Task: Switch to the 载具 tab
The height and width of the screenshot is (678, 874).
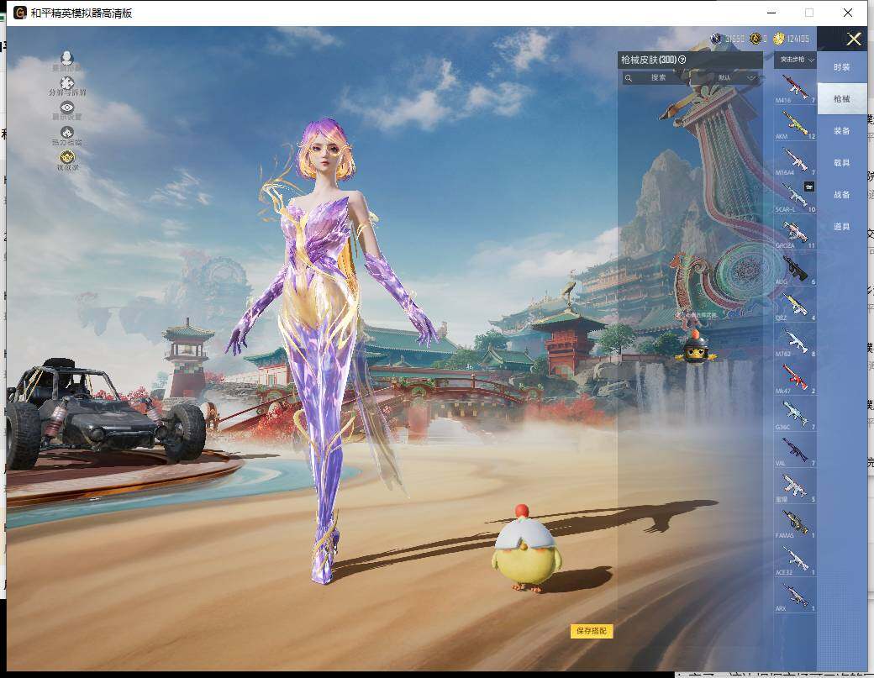Action: (841, 163)
